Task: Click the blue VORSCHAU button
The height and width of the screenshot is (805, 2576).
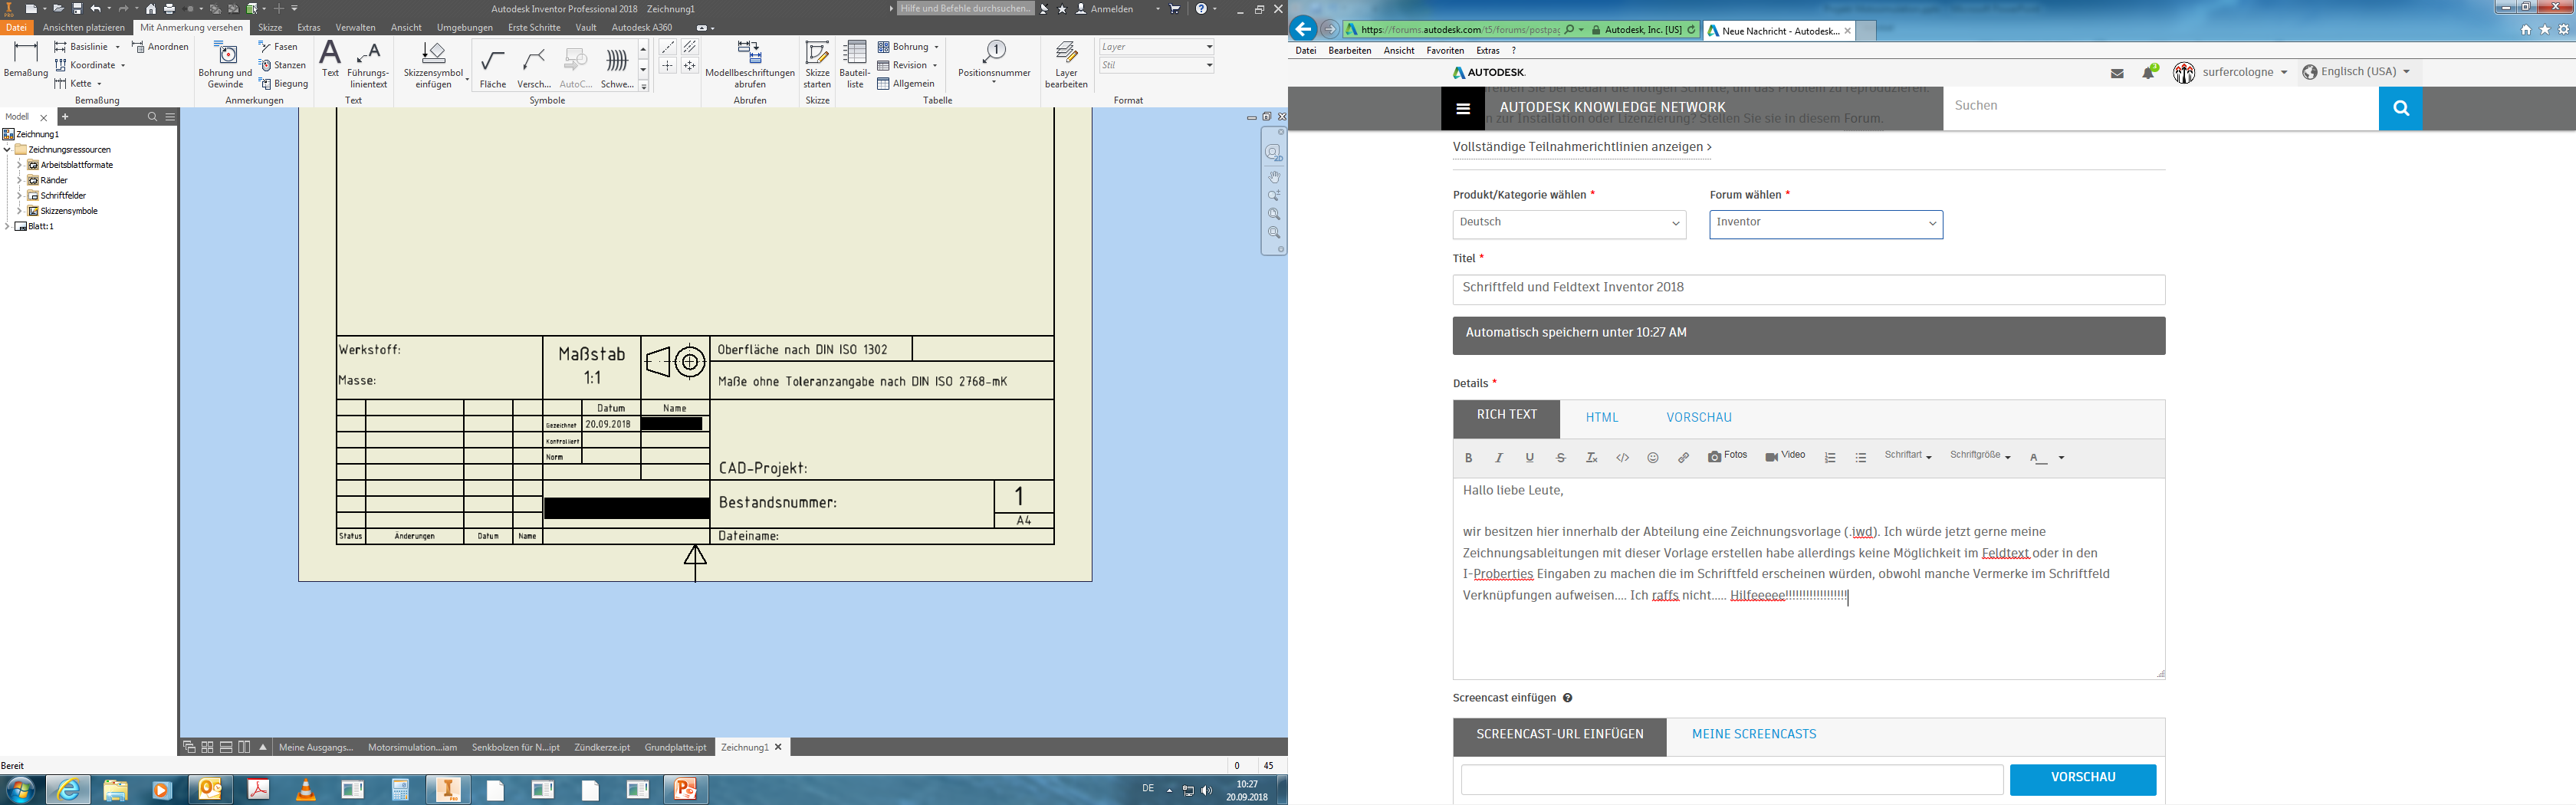Action: tap(2082, 778)
